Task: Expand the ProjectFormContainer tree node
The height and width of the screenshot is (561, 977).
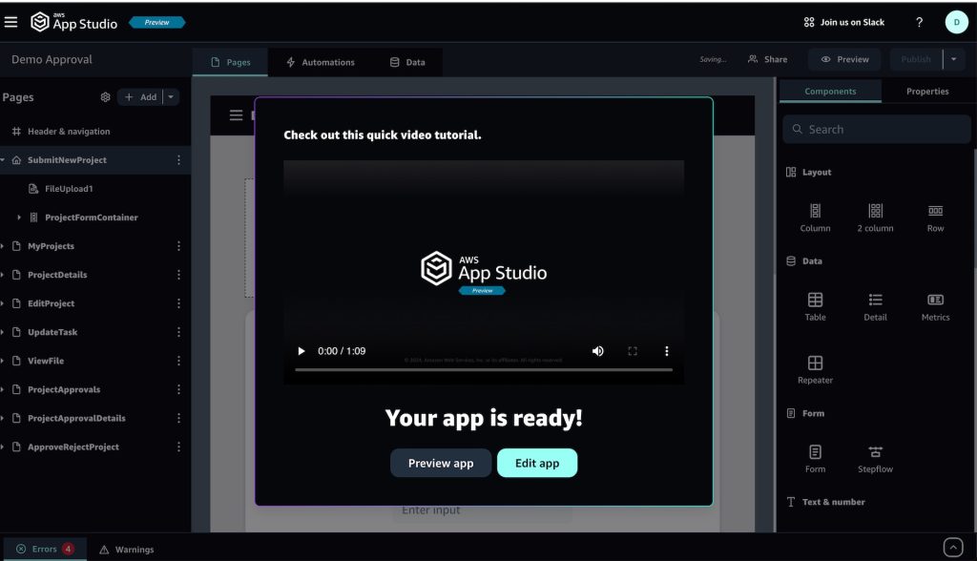Action: tap(19, 218)
